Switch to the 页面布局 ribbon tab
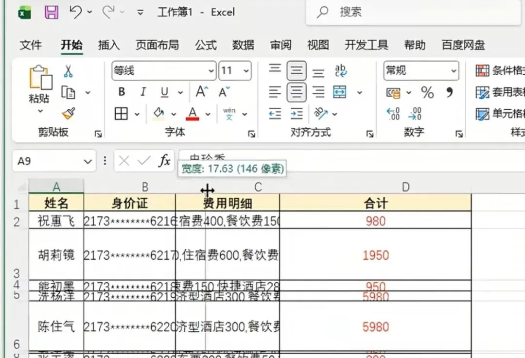Viewport: 525px width, 358px height. pyautogui.click(x=157, y=45)
